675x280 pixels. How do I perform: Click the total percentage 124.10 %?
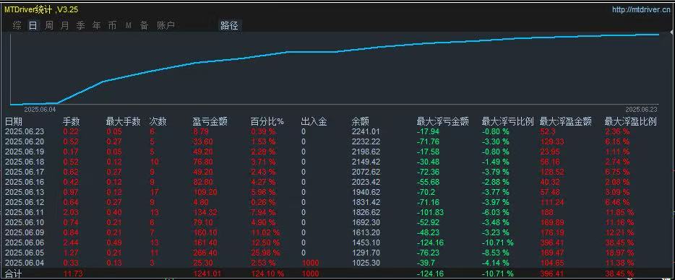pos(267,274)
